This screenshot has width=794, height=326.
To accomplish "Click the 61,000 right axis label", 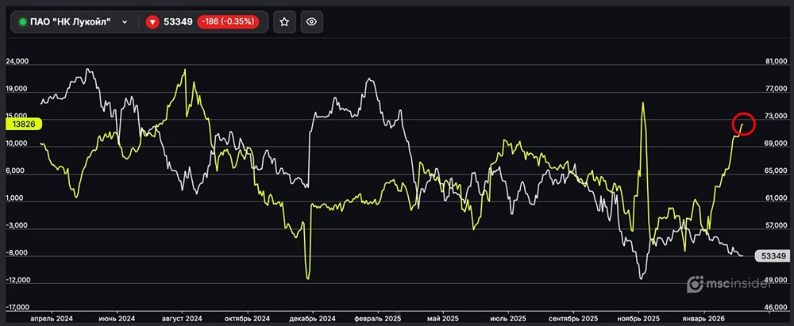I will 778,198.
